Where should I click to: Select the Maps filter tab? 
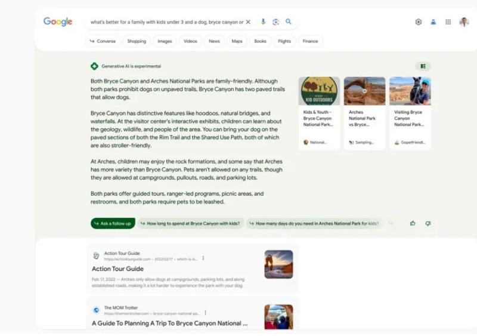237,41
